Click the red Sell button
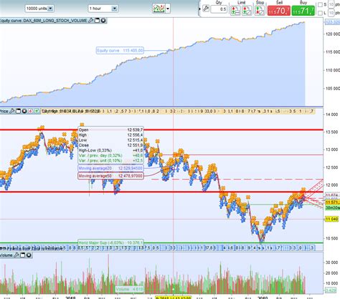This screenshot has width=340, height=299. [x=279, y=11]
